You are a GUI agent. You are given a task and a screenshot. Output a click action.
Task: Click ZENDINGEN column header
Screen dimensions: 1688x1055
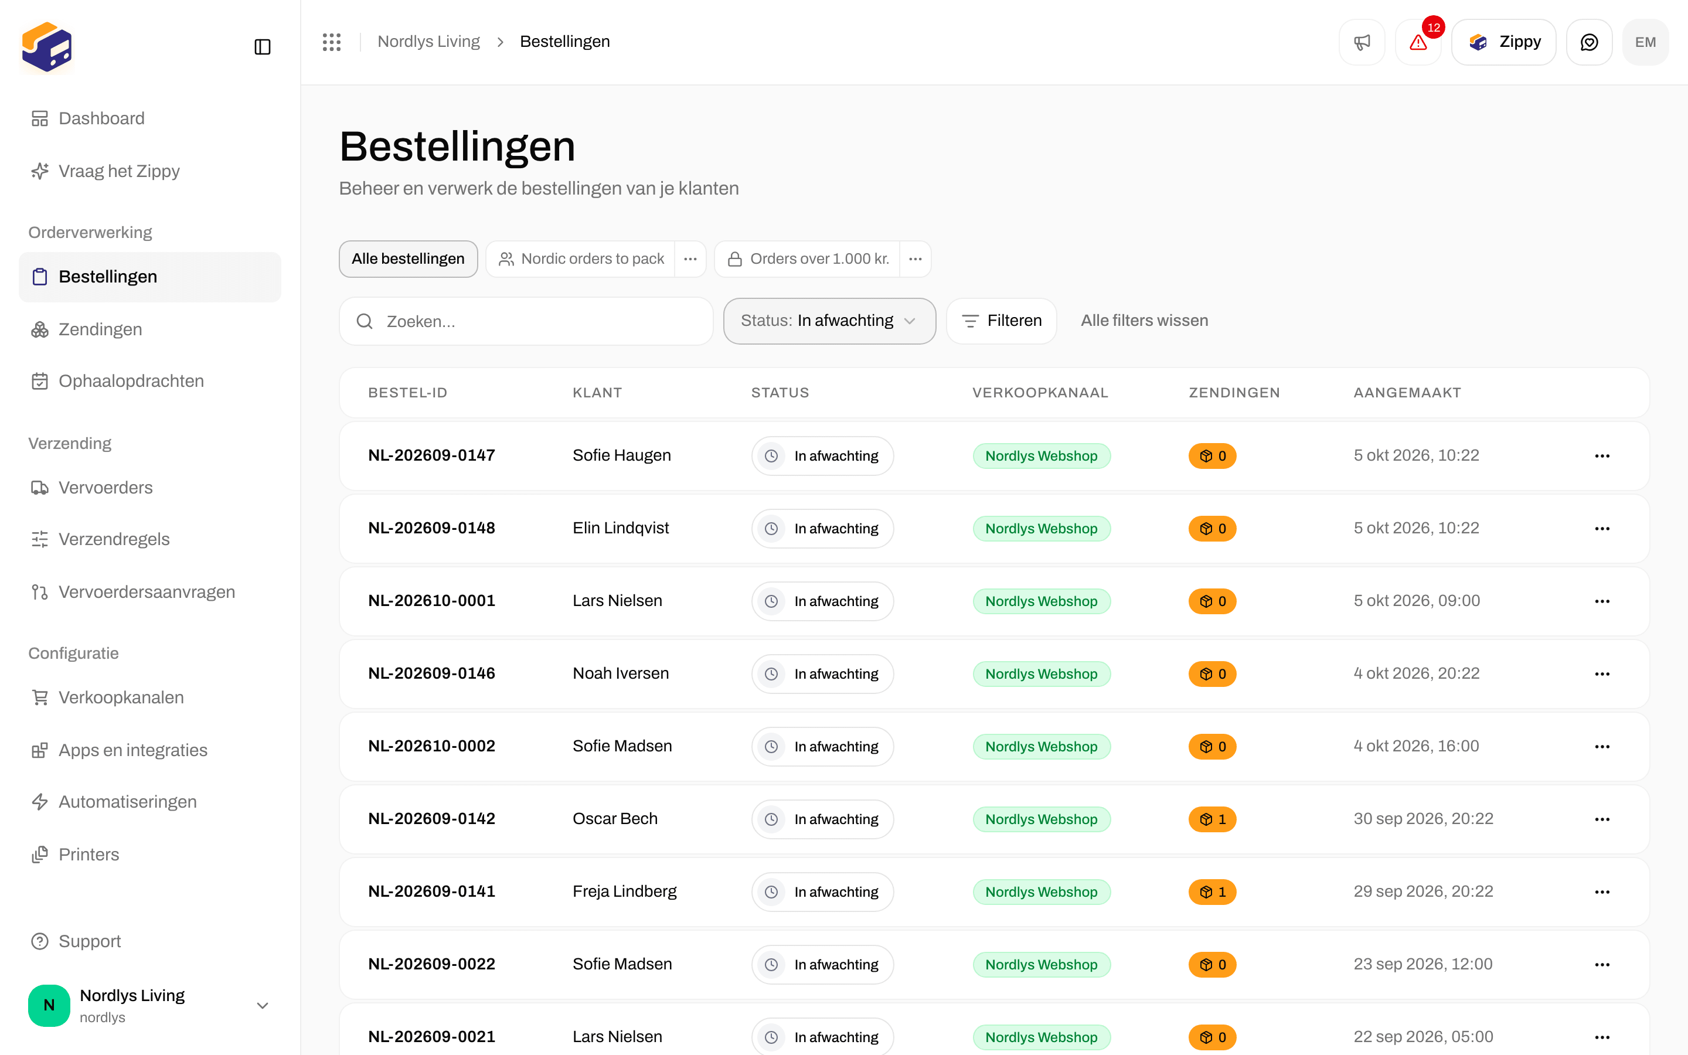tap(1234, 393)
